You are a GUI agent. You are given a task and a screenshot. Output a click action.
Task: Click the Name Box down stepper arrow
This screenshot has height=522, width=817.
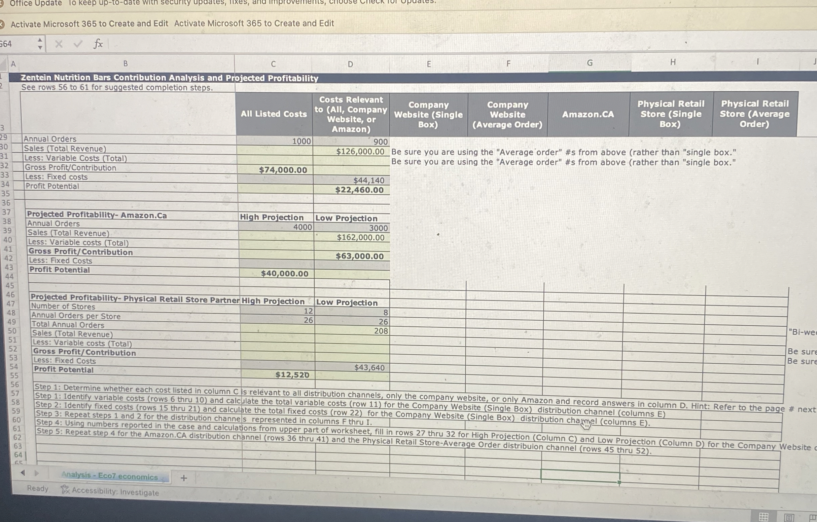coord(40,47)
